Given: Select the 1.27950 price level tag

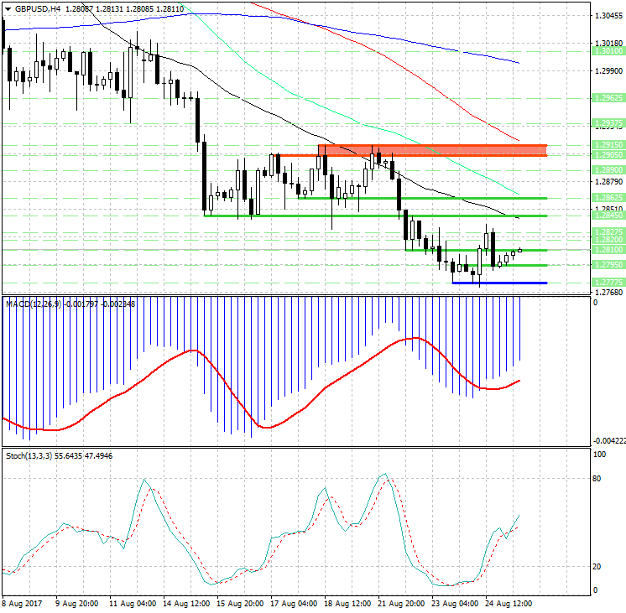Looking at the screenshot, I should [x=607, y=265].
